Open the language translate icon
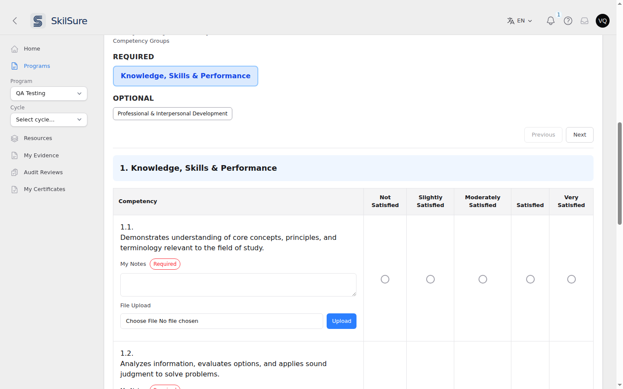The height and width of the screenshot is (389, 623). pos(511,21)
